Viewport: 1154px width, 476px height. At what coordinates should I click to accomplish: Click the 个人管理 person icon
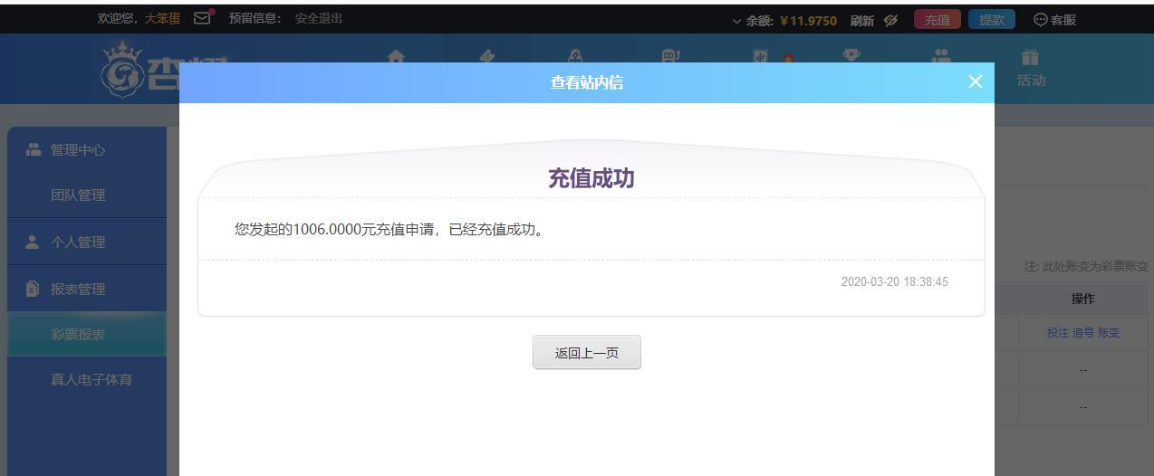click(33, 242)
